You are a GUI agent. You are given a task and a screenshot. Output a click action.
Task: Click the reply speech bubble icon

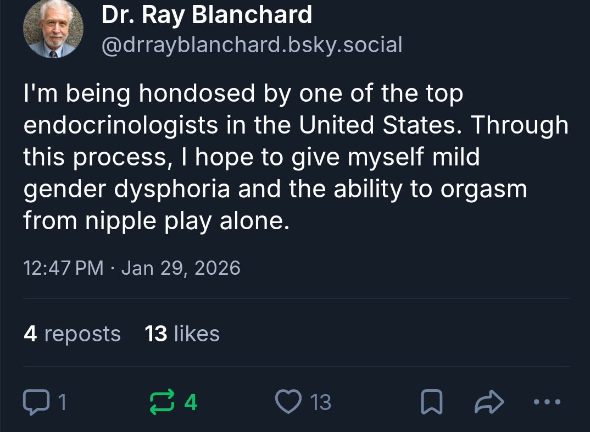pyautogui.click(x=35, y=402)
